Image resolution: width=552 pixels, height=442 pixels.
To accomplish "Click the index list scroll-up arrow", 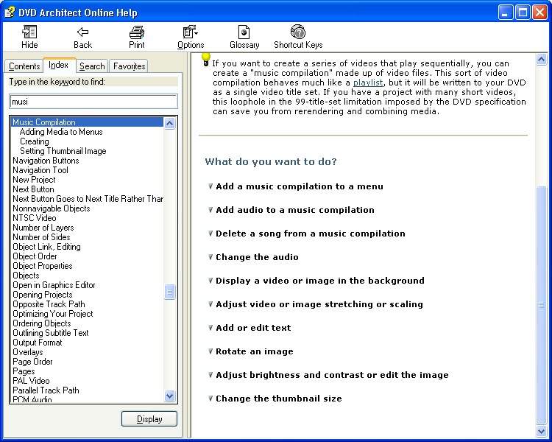I will (x=170, y=123).
